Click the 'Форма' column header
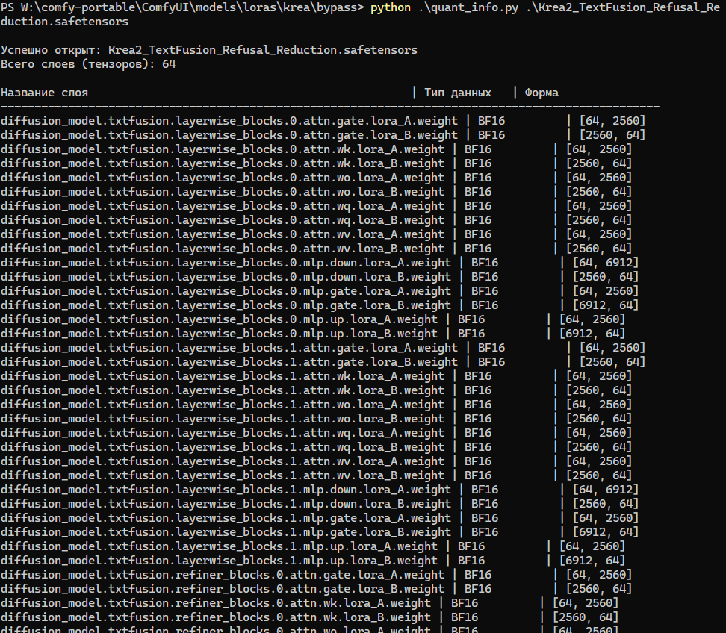Image resolution: width=726 pixels, height=633 pixels. coord(542,93)
